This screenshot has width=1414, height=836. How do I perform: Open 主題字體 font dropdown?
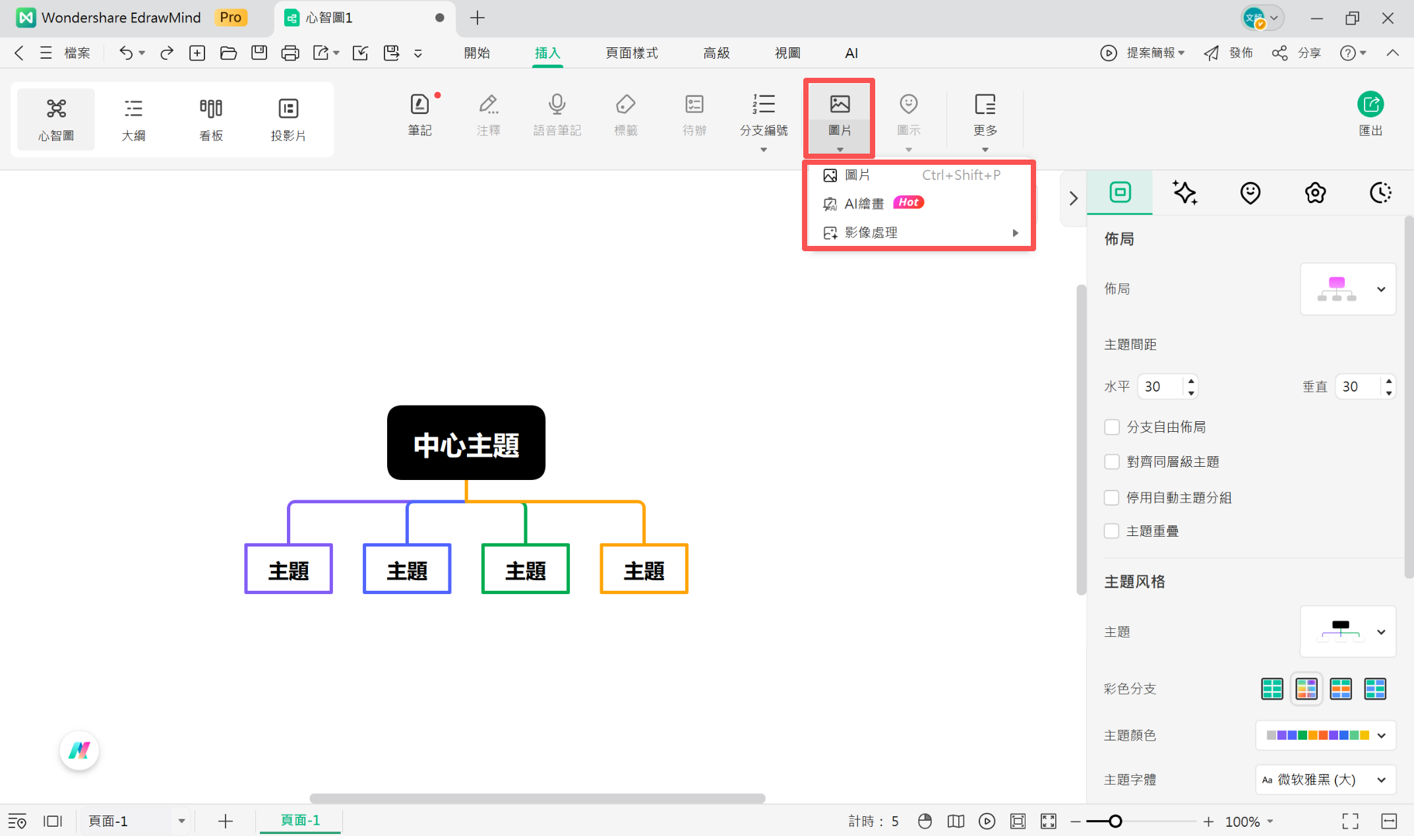click(x=1326, y=780)
